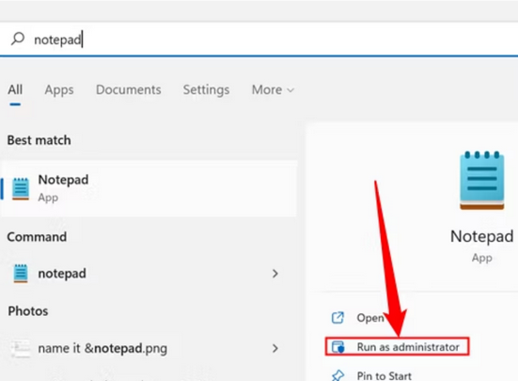The image size is (518, 381).
Task: Click the Pin to Start pin icon
Action: pos(337,375)
